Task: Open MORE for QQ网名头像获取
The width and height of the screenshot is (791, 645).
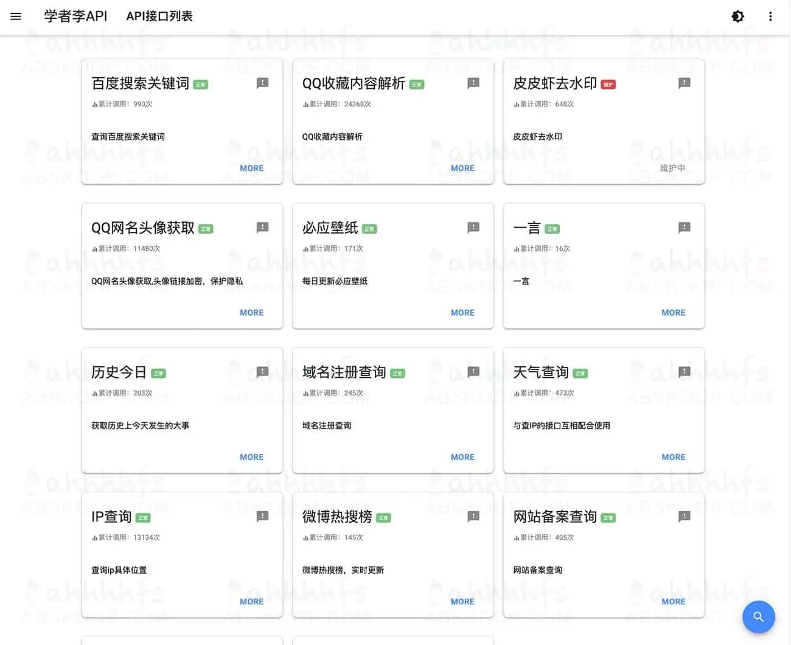Action: point(251,313)
